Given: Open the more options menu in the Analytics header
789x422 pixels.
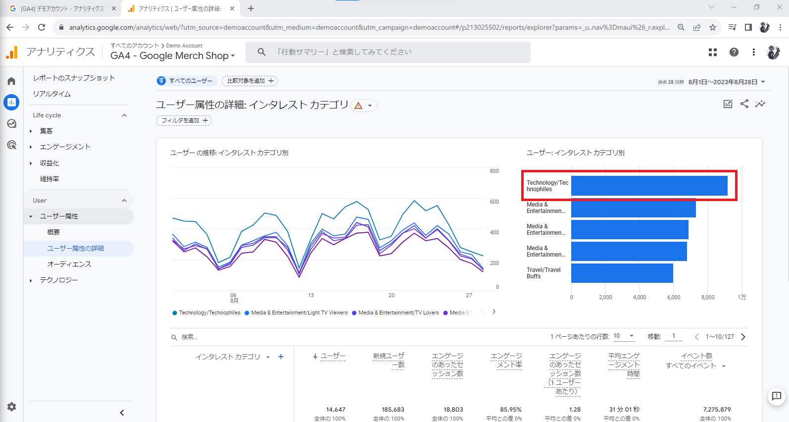Looking at the screenshot, I should tap(754, 52).
